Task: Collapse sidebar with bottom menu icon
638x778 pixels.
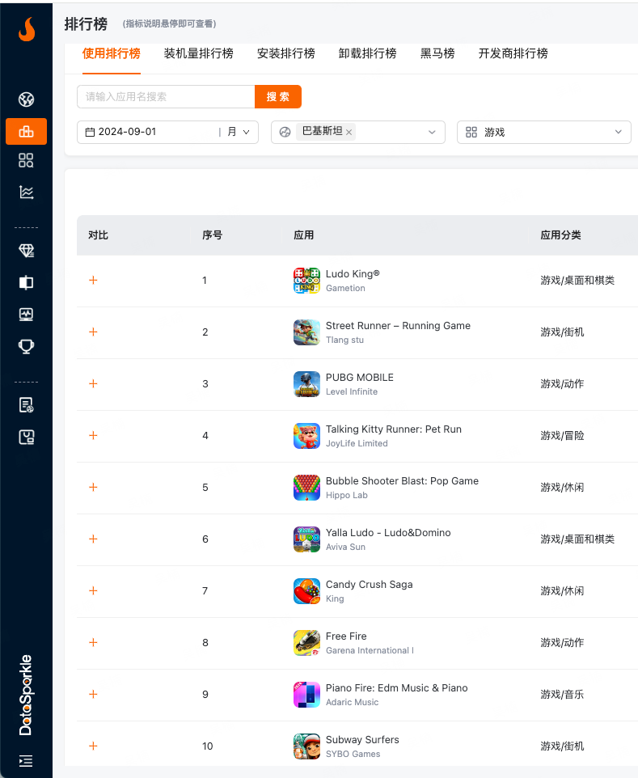Action: [x=26, y=761]
